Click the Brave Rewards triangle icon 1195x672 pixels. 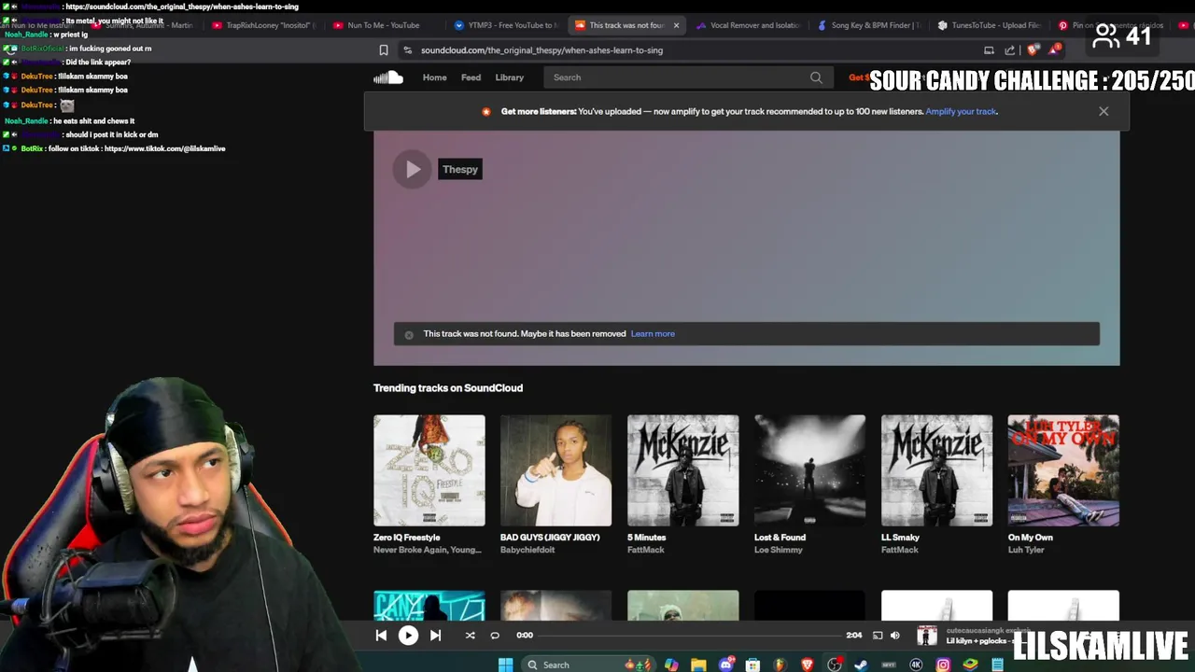[x=1055, y=49]
